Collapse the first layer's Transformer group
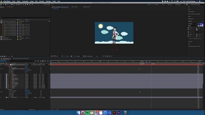Image resolution: width=205 pixels, height=115 pixels. [7, 66]
